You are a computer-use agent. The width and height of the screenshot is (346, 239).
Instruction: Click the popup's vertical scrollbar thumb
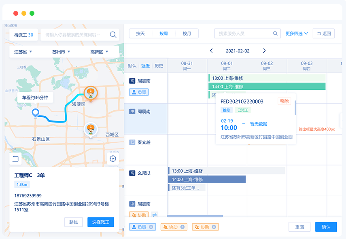(x=295, y=108)
